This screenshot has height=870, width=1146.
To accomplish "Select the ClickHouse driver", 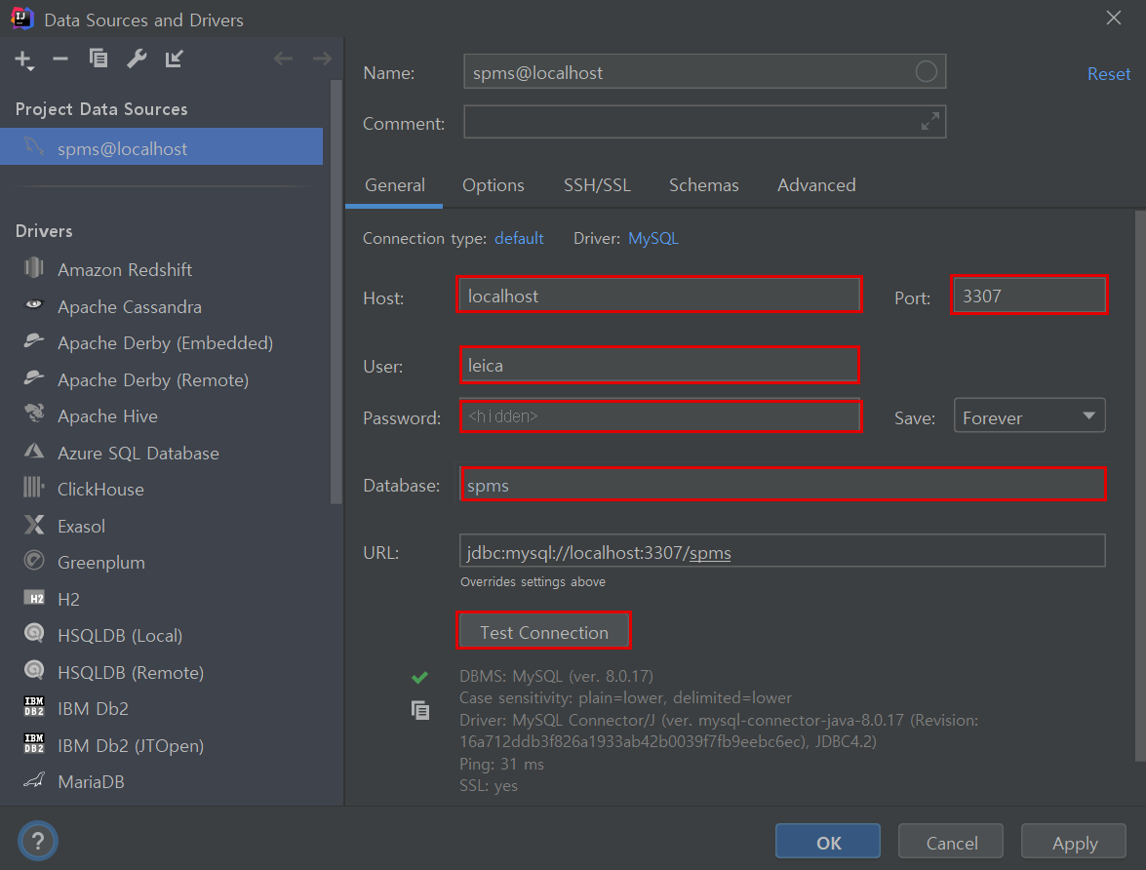I will point(100,489).
